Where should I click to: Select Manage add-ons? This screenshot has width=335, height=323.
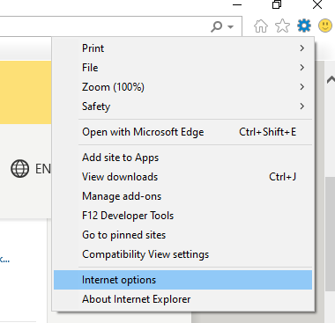pyautogui.click(x=182, y=196)
